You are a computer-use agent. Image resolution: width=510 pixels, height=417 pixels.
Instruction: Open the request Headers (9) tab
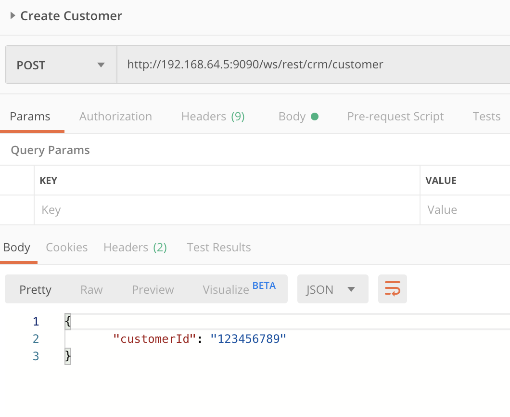(x=213, y=117)
